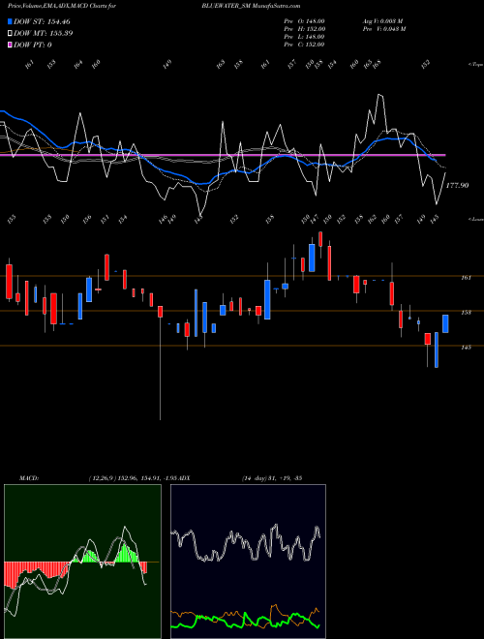Click the '161' price level label
Screen dimensions: 484x639
point(466,278)
